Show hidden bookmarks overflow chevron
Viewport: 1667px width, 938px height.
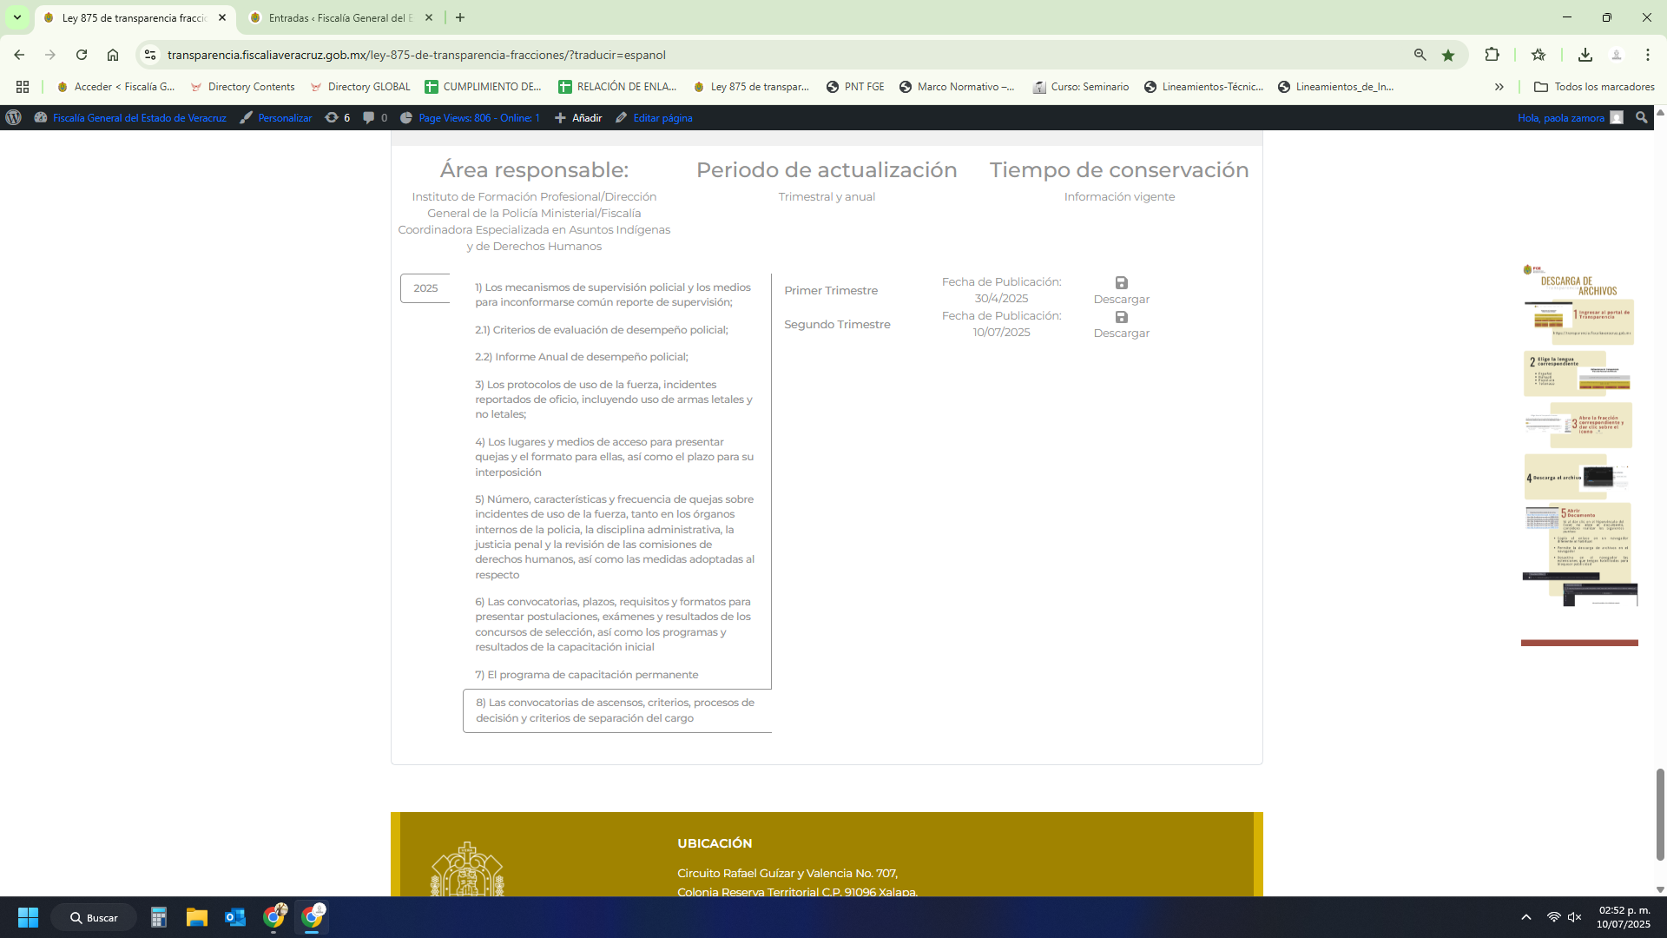pos(1499,87)
